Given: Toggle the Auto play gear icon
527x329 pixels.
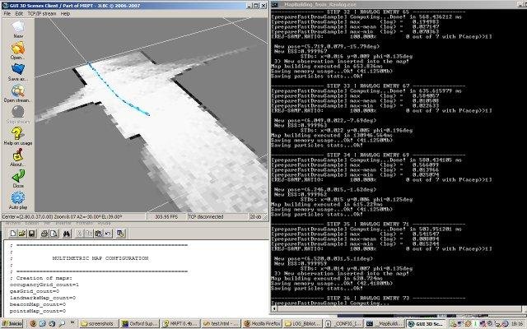Looking at the screenshot, I should tap(18, 198).
